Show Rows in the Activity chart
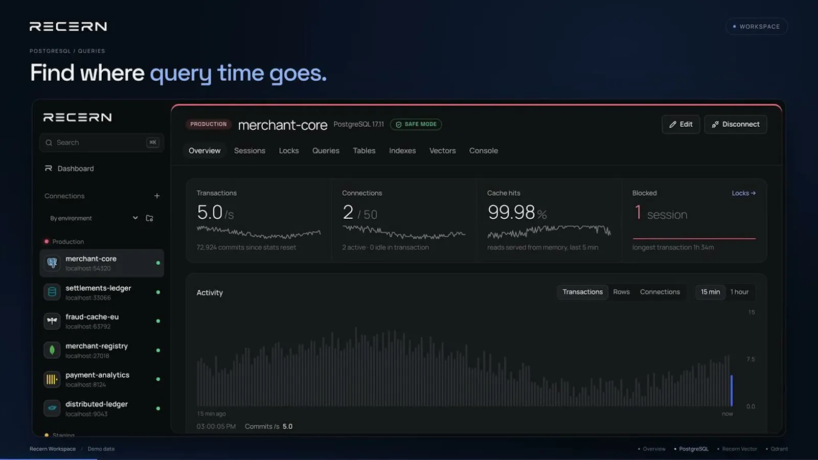 coord(621,292)
